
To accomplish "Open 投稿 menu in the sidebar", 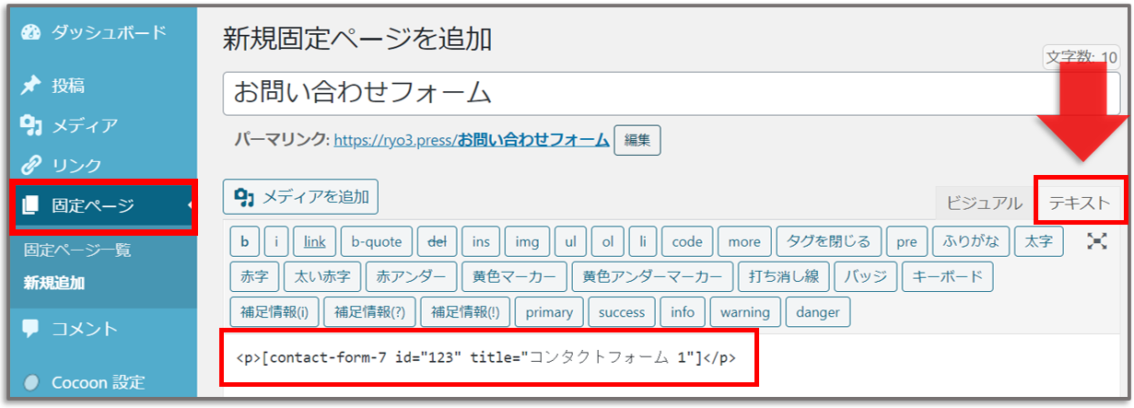I will (x=68, y=86).
